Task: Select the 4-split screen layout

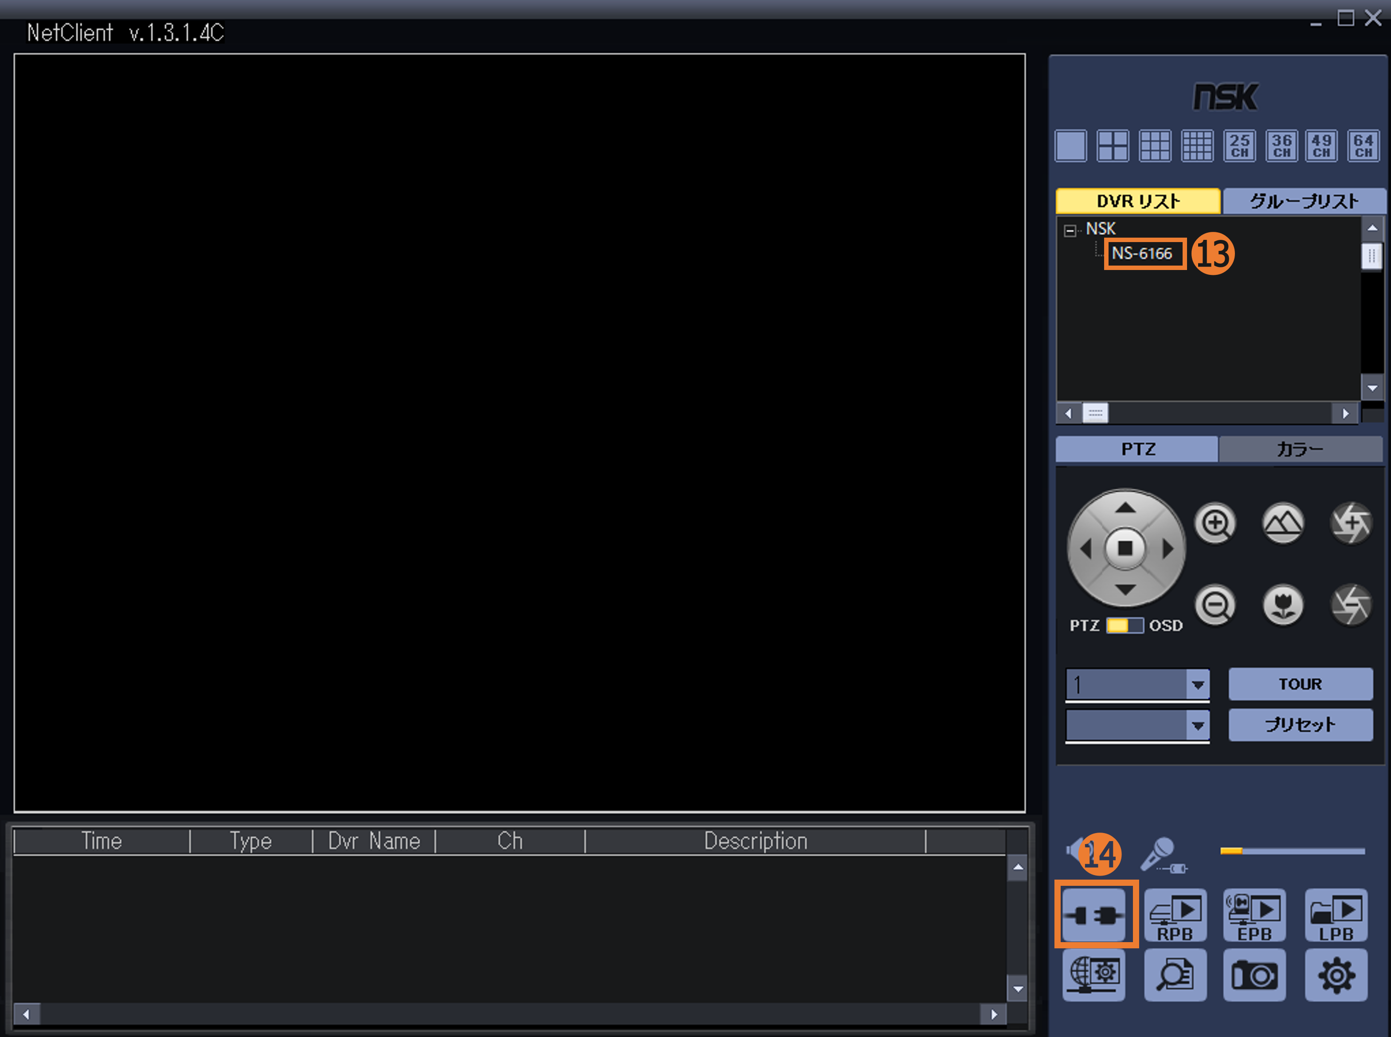Action: [1112, 145]
